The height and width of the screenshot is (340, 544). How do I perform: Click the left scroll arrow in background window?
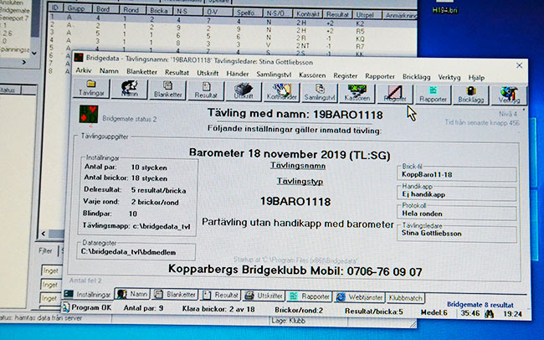pyautogui.click(x=44, y=234)
